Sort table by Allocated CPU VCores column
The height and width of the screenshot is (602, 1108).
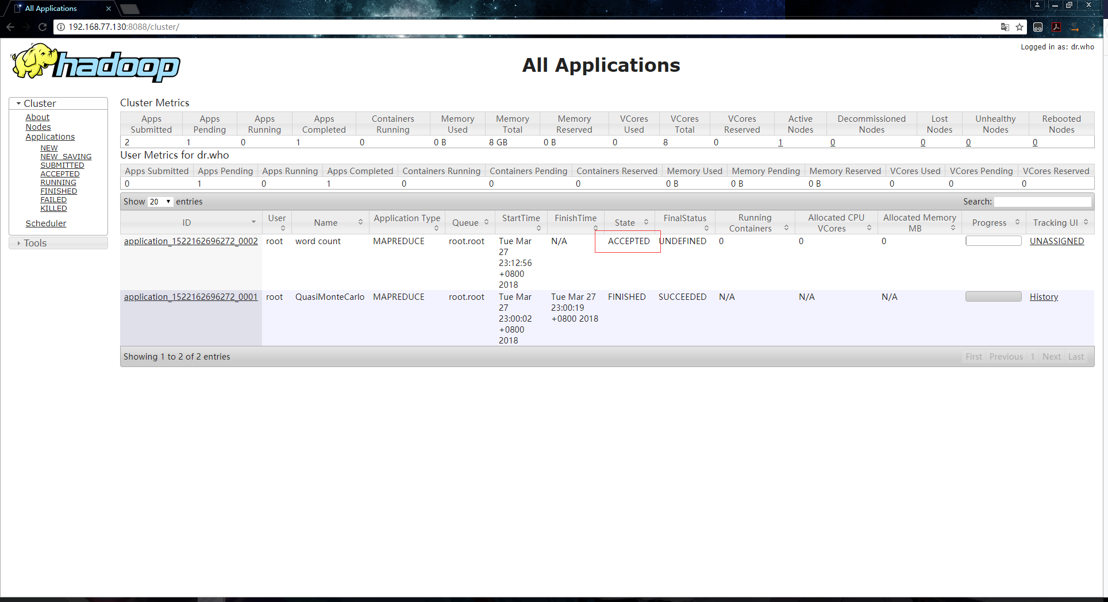point(836,222)
